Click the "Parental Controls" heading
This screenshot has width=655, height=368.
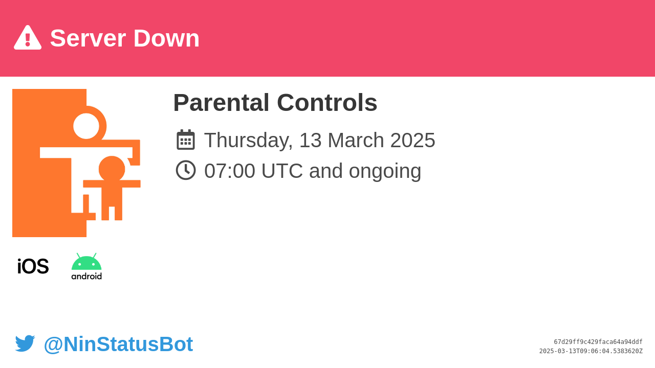click(275, 103)
